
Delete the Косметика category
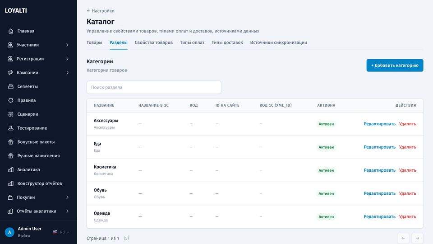click(x=408, y=170)
